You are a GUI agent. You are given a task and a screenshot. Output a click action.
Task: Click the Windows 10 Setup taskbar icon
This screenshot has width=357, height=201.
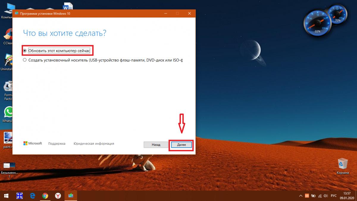(71, 196)
